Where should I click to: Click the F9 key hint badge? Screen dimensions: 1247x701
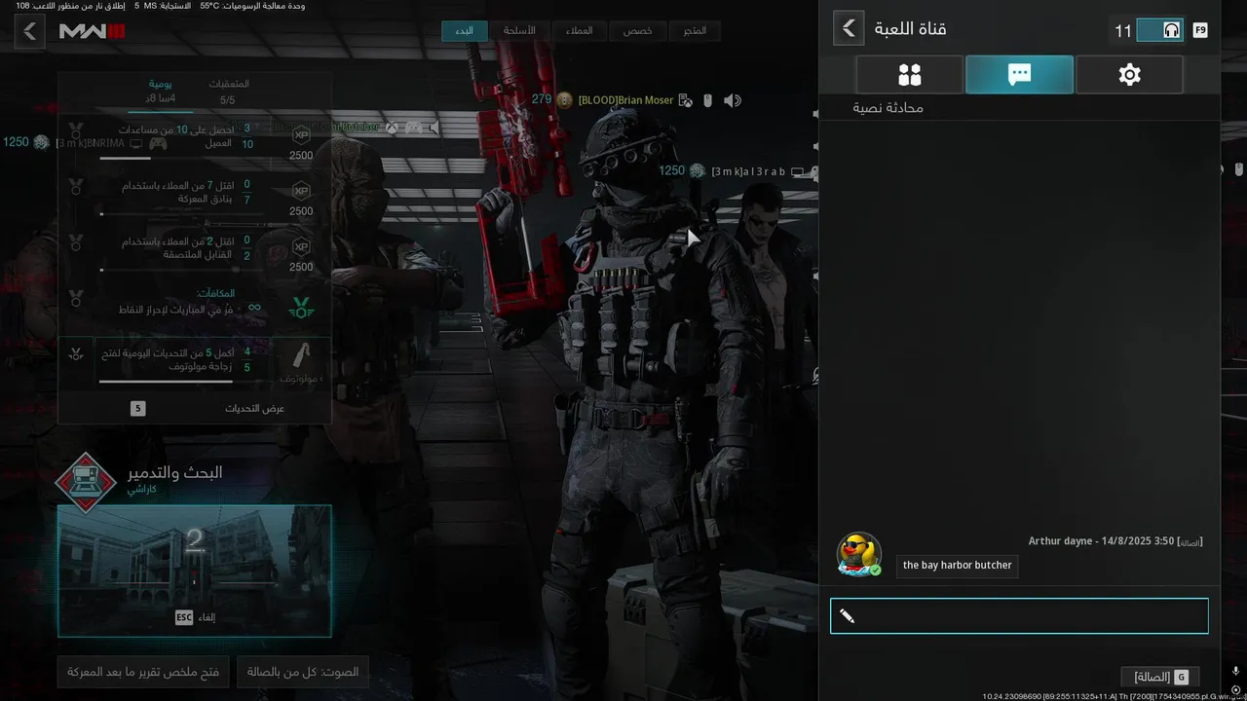click(1199, 30)
